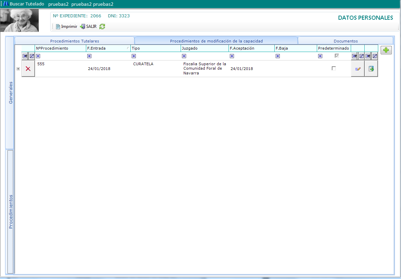This screenshot has width=401, height=279.
Task: Click the tutelado photo thumbnail
Action: (x=19, y=20)
